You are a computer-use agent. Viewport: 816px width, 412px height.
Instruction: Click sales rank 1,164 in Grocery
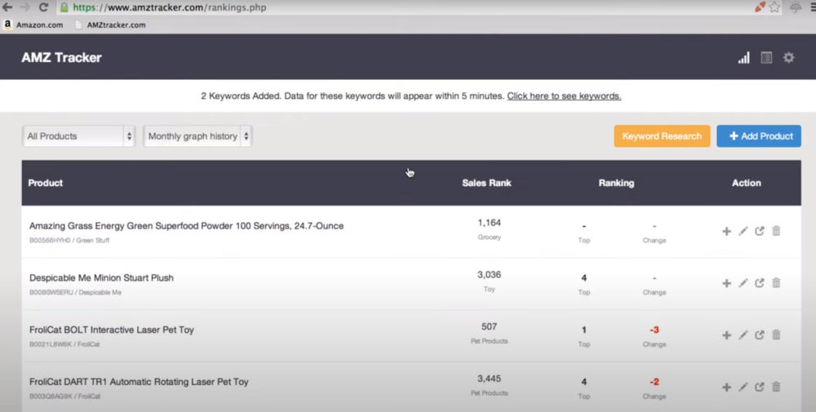489,223
